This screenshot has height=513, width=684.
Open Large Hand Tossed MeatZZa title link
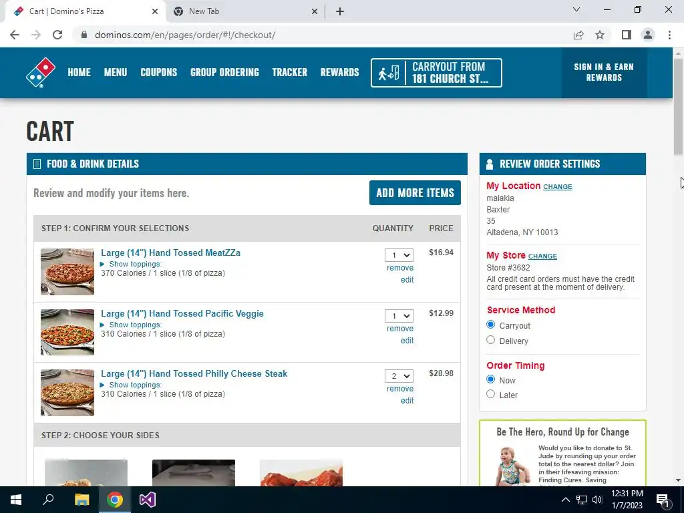click(x=170, y=252)
